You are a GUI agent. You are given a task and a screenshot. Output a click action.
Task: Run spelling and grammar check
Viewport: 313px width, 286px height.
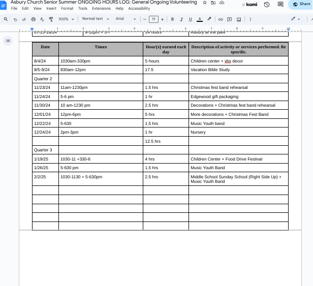click(x=42, y=19)
